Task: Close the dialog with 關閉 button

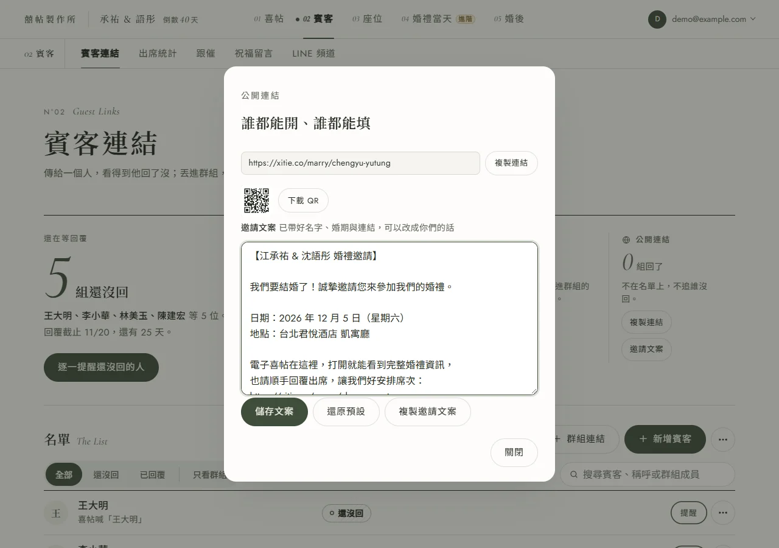Action: (x=514, y=452)
